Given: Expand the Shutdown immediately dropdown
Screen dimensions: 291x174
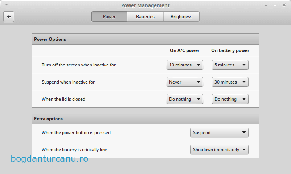Looking at the screenshot, I should coord(219,150).
